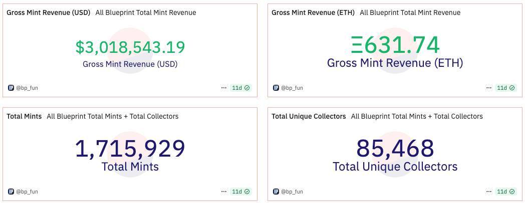
Task: Open the Gross Mint Revenue (ETH) title link
Action: point(313,12)
